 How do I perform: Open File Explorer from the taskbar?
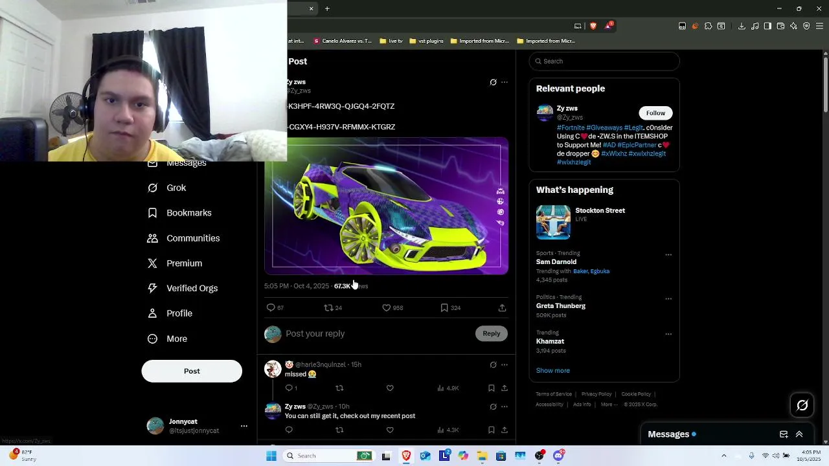pos(482,456)
